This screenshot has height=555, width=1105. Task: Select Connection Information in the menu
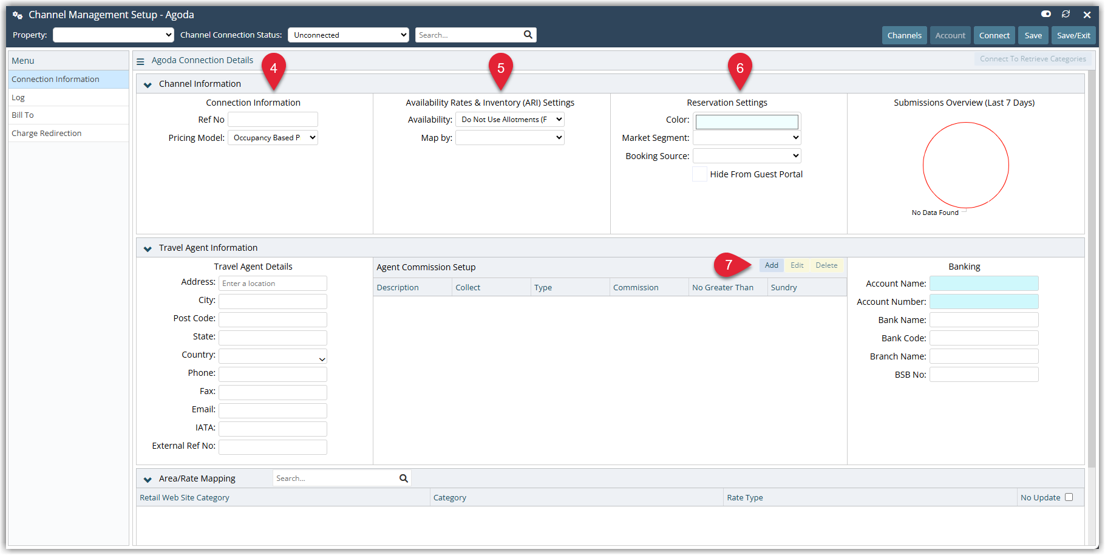pos(68,80)
